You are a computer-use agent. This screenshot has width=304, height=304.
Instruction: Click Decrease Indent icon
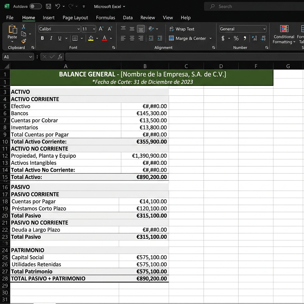(x=151, y=38)
